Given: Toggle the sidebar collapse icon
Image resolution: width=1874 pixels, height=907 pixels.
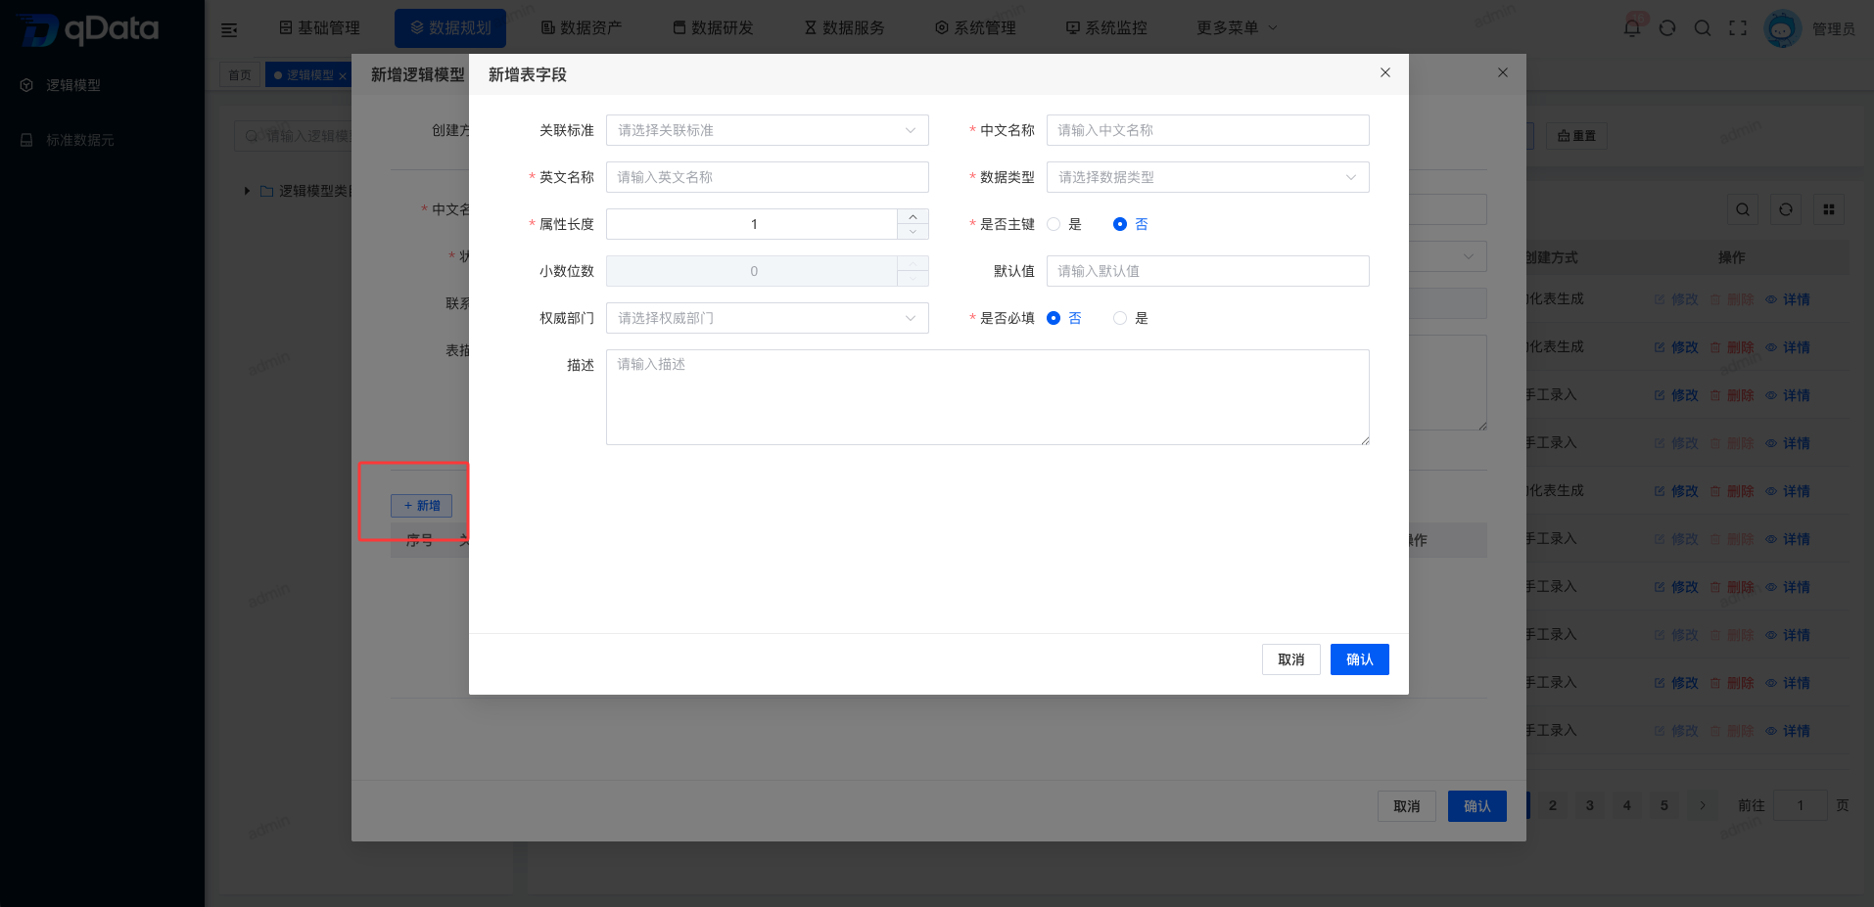Looking at the screenshot, I should point(229,29).
